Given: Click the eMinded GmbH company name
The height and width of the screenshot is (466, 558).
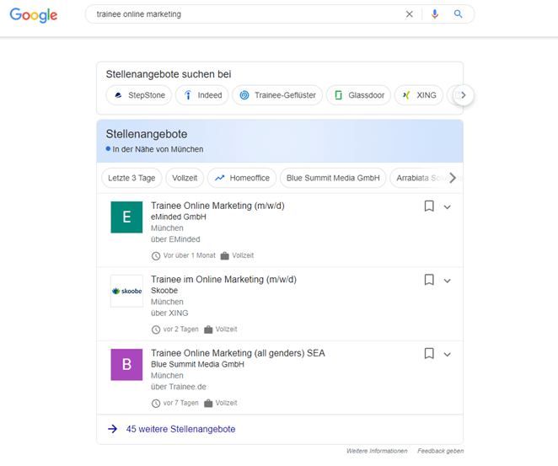Looking at the screenshot, I should coord(179,217).
